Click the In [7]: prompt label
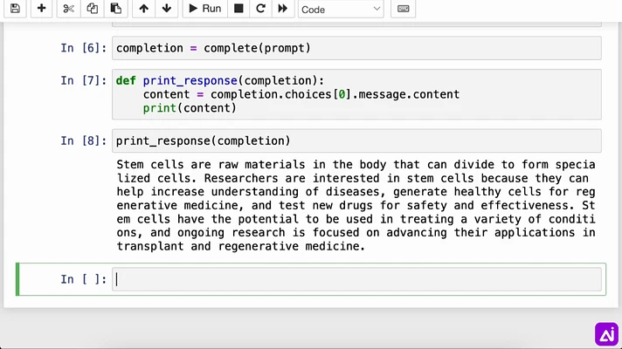This screenshot has height=349, width=622. coord(84,80)
